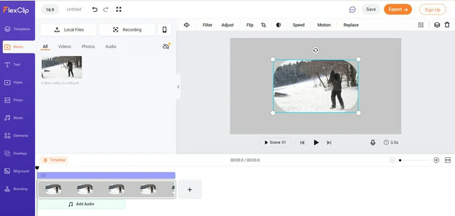Add a new scene with plus button
The width and height of the screenshot is (455, 216).
click(x=190, y=190)
